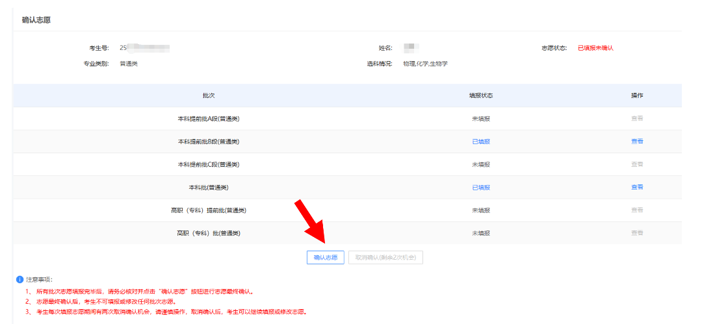
Task: Click 已填报 status of 本科提前批B段
Action: tap(480, 142)
